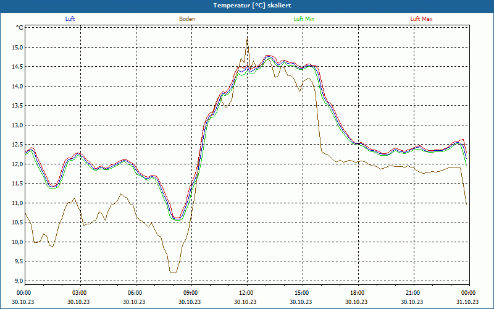Click the chart title 'Temperatur [°C] skaliert'

coord(252,6)
